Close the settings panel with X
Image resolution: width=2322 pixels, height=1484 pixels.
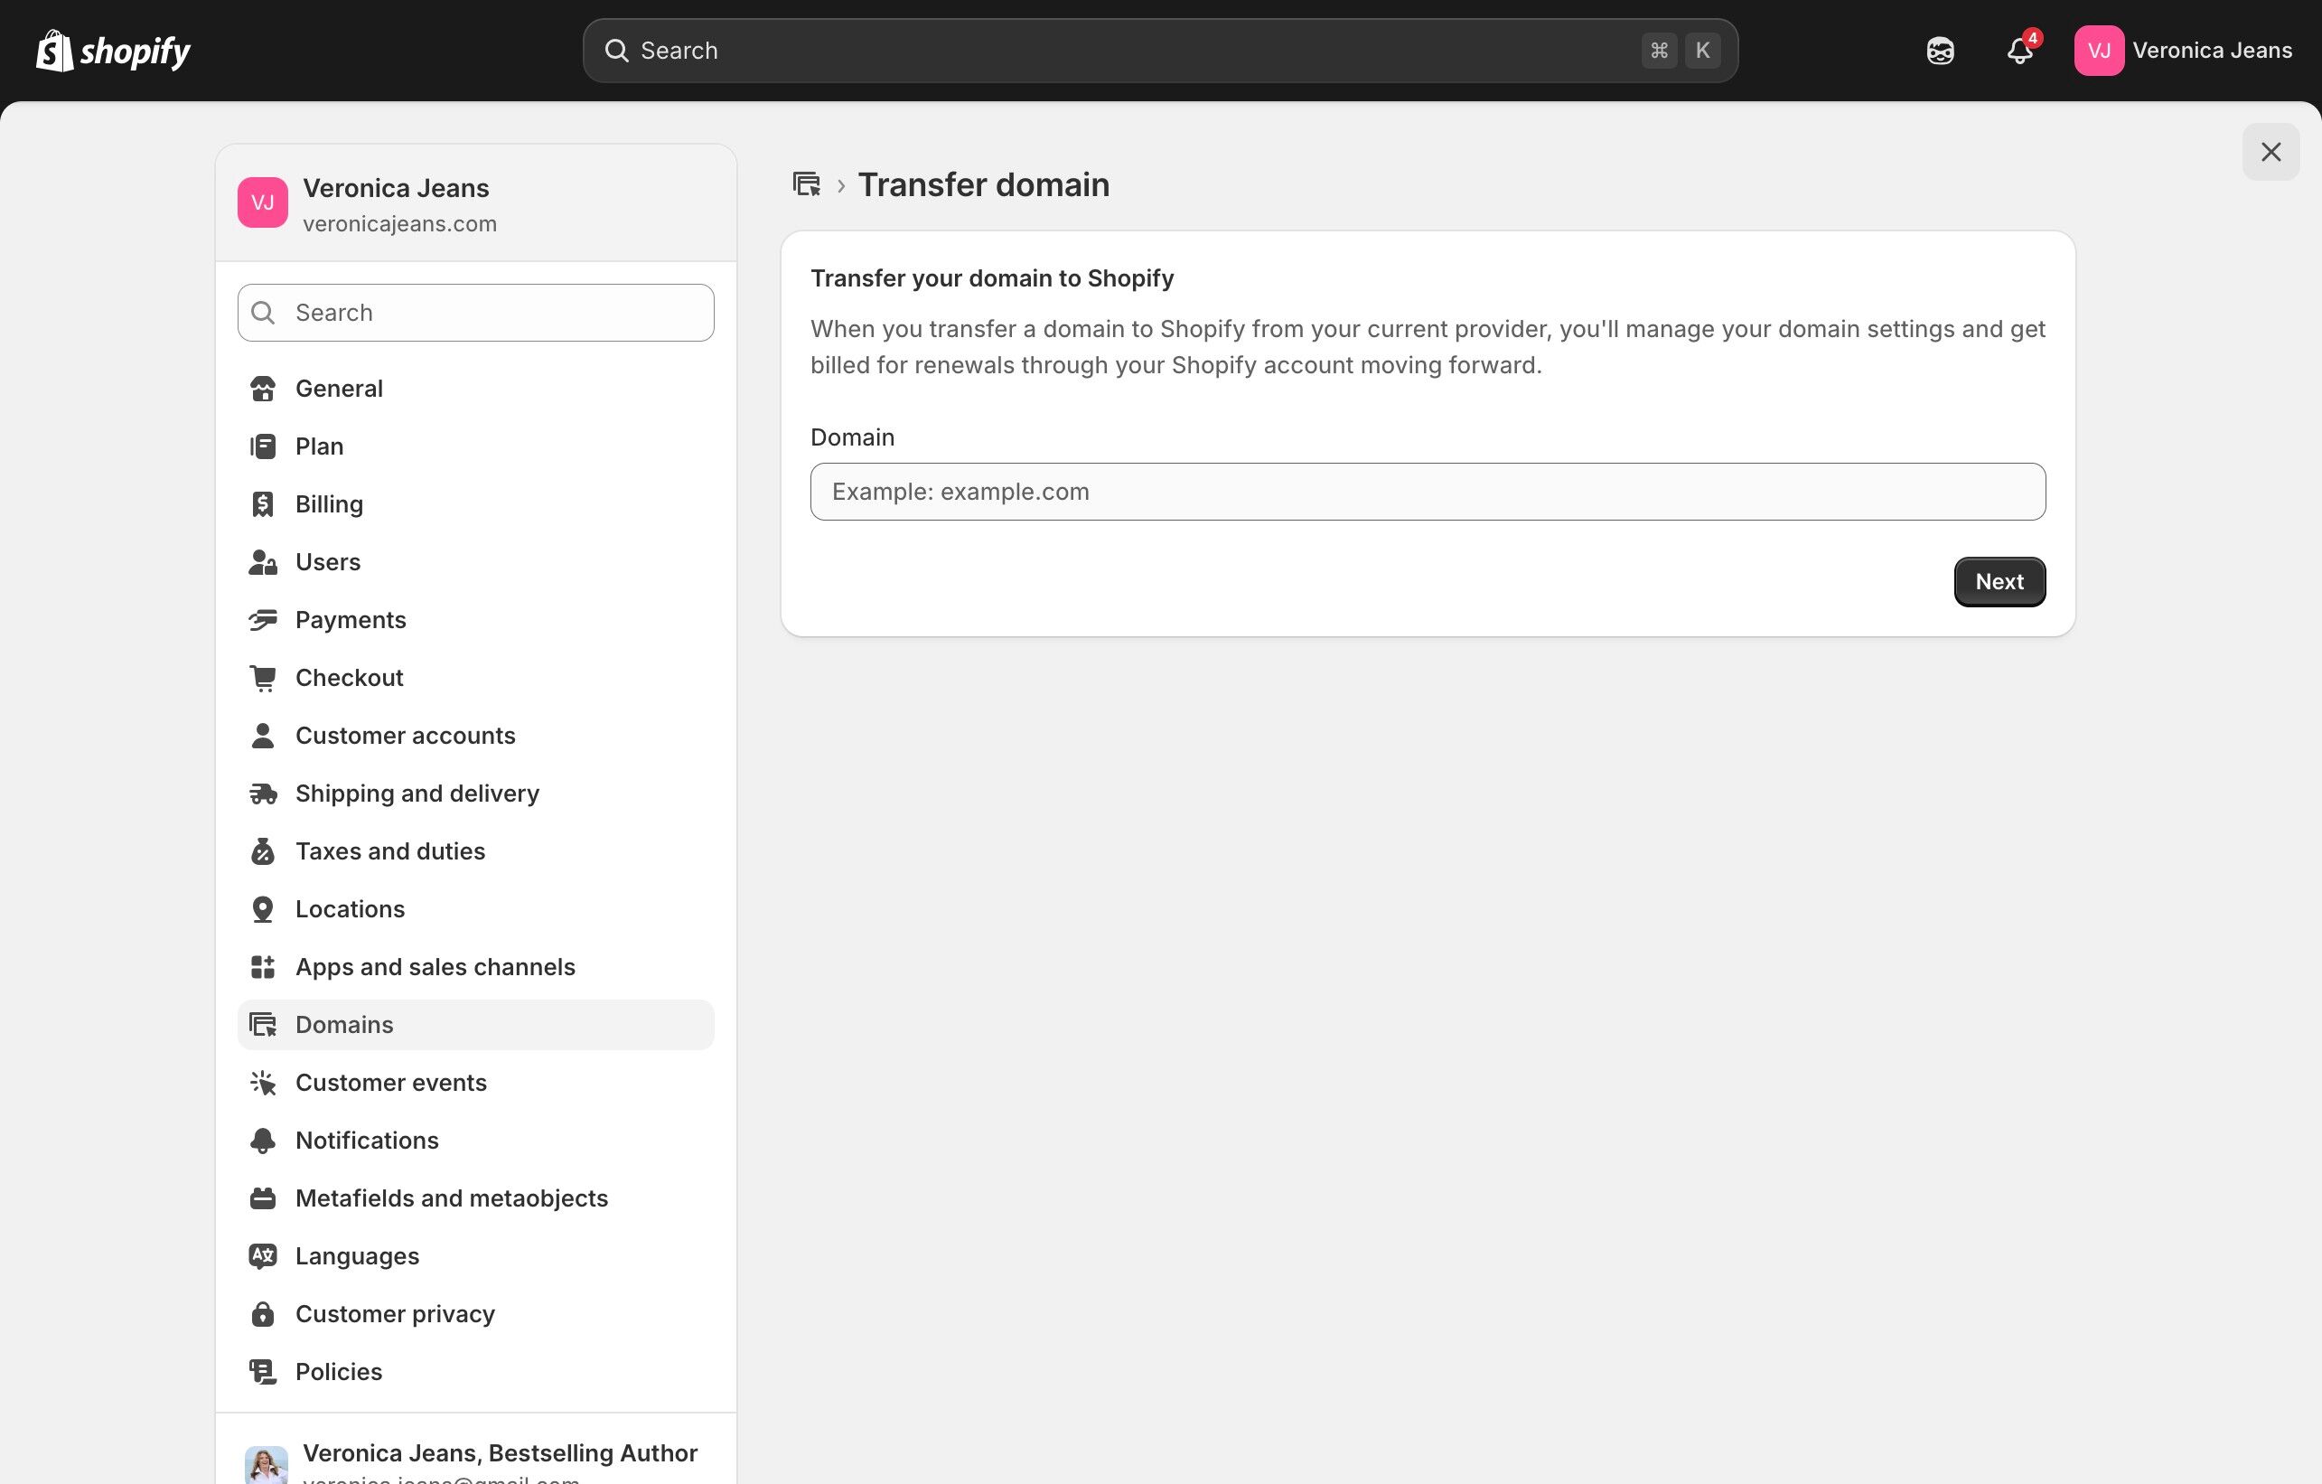click(2270, 152)
